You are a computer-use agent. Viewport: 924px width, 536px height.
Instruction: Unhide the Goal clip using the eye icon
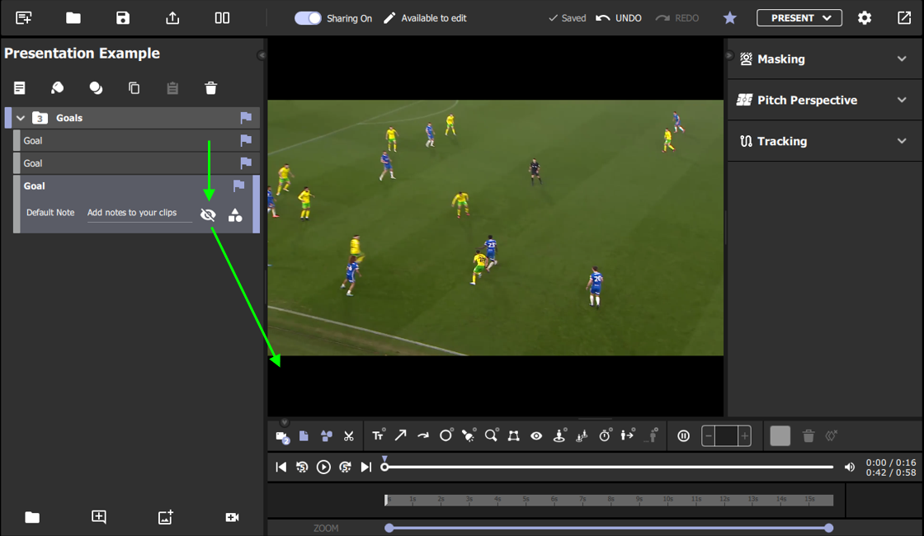tap(208, 214)
